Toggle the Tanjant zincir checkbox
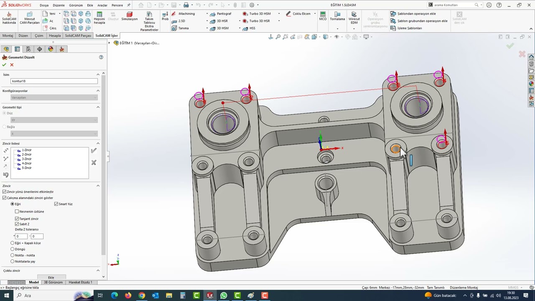This screenshot has width=535, height=301. (17, 219)
